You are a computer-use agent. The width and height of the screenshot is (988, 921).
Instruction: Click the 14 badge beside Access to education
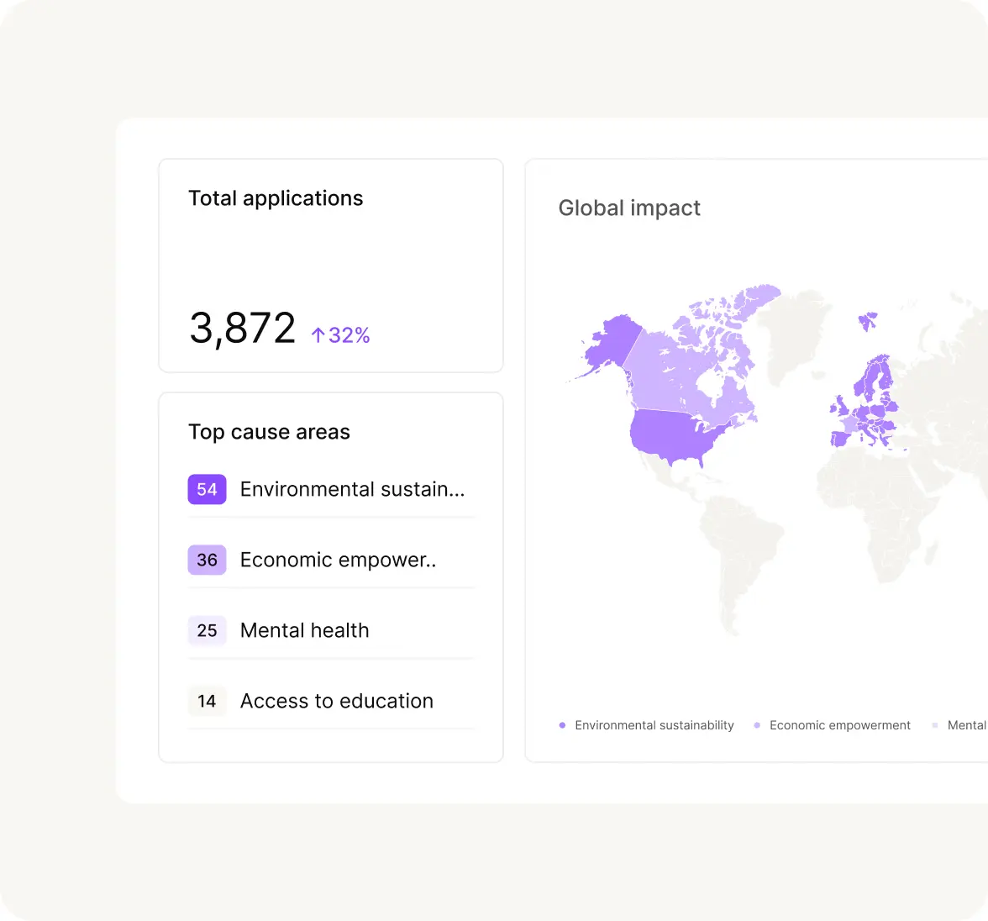click(x=207, y=701)
